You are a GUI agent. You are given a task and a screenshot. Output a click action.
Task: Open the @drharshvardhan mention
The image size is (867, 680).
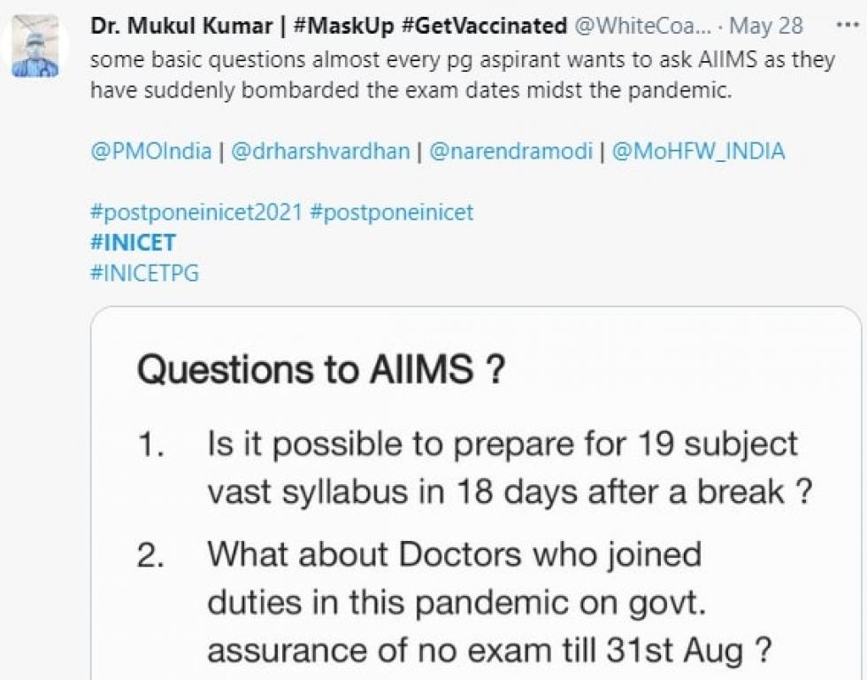[320, 151]
